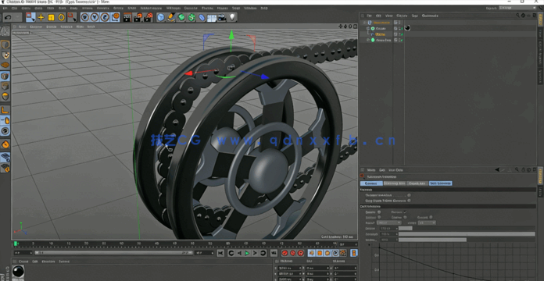The height and width of the screenshot is (281, 544).
Task: Click the Undo arrow in the top toolbar
Action: point(8,17)
